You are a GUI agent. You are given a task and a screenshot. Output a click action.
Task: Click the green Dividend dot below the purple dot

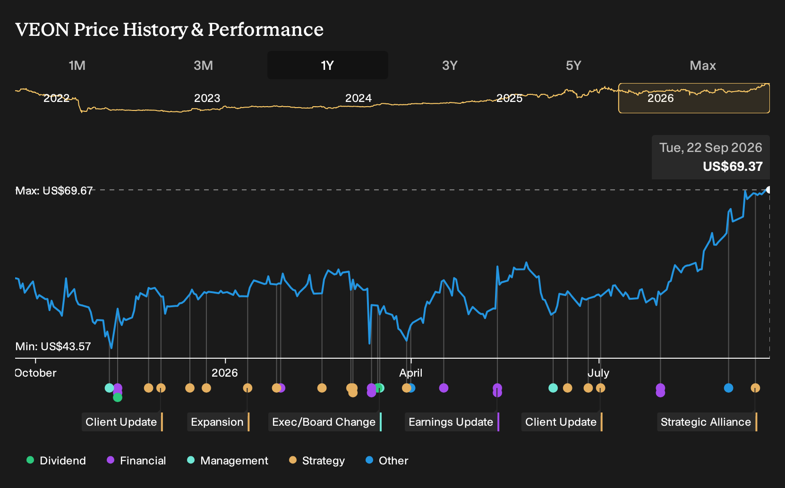pyautogui.click(x=118, y=397)
